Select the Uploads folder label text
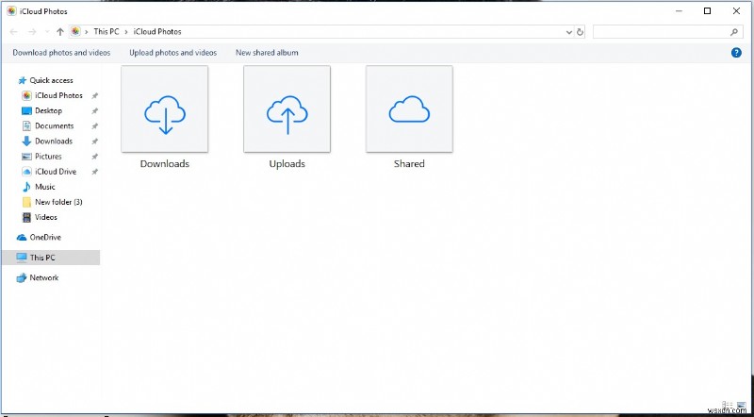 287,164
